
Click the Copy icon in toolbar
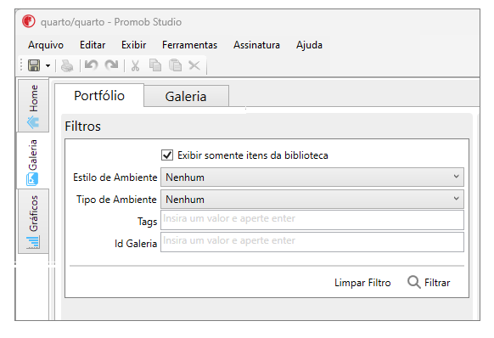pyautogui.click(x=155, y=65)
